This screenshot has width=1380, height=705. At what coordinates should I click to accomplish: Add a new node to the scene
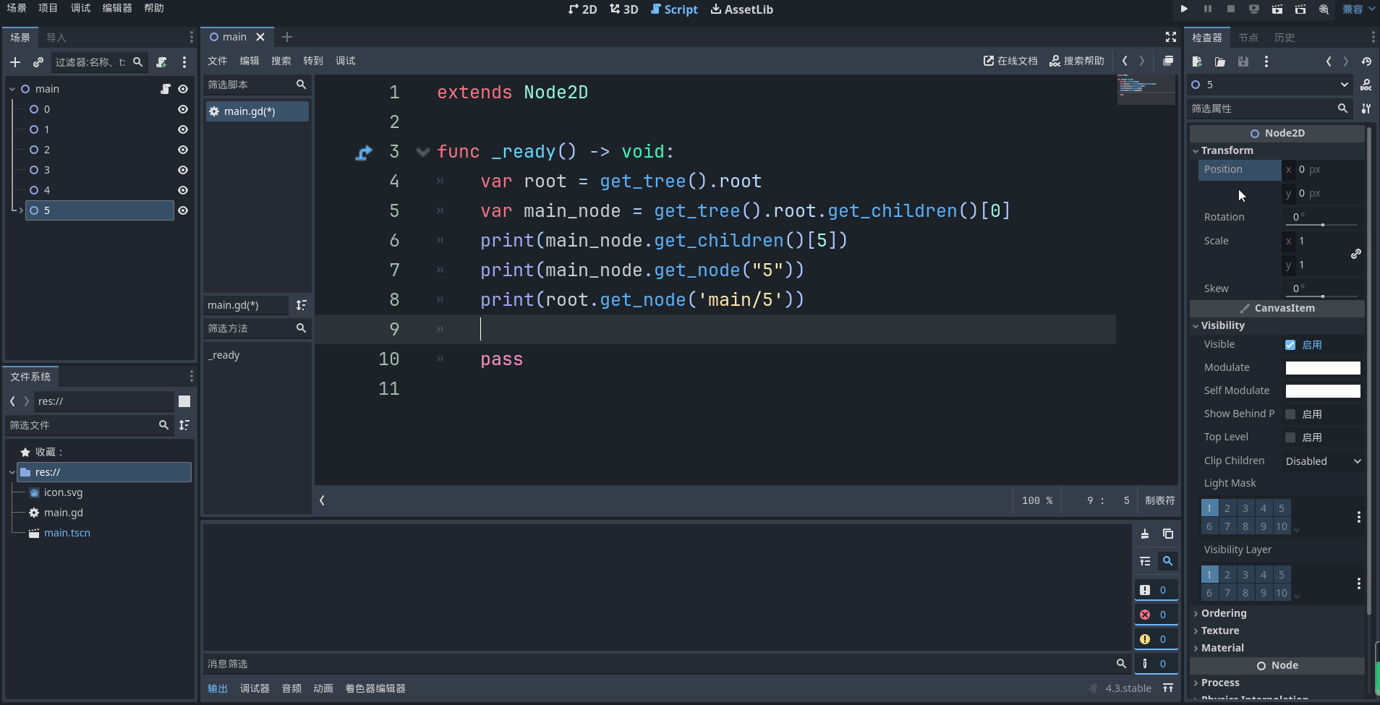click(15, 62)
